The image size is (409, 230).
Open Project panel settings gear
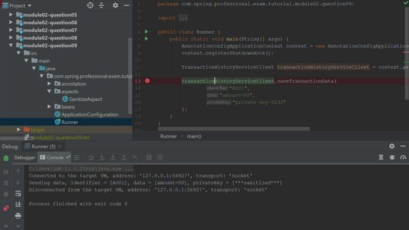[x=115, y=6]
